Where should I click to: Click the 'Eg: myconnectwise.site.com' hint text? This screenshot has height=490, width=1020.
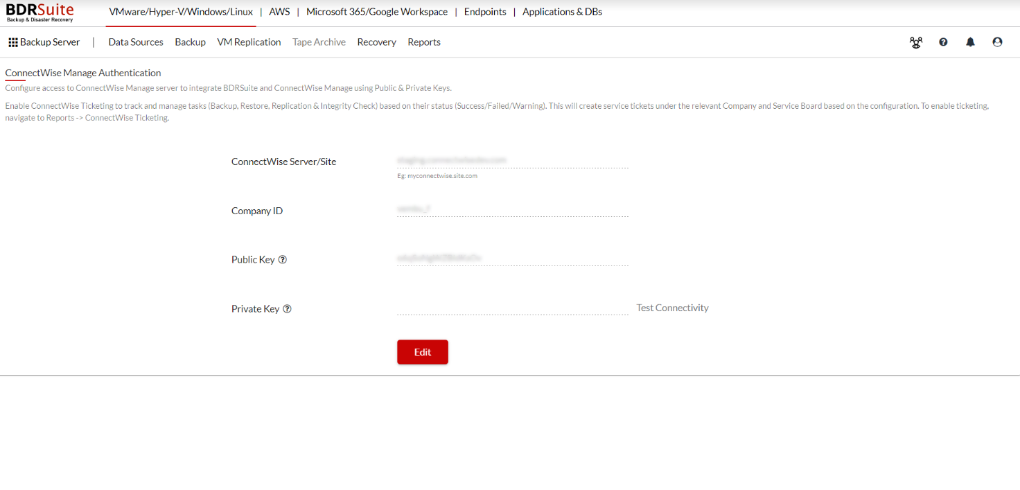[437, 176]
